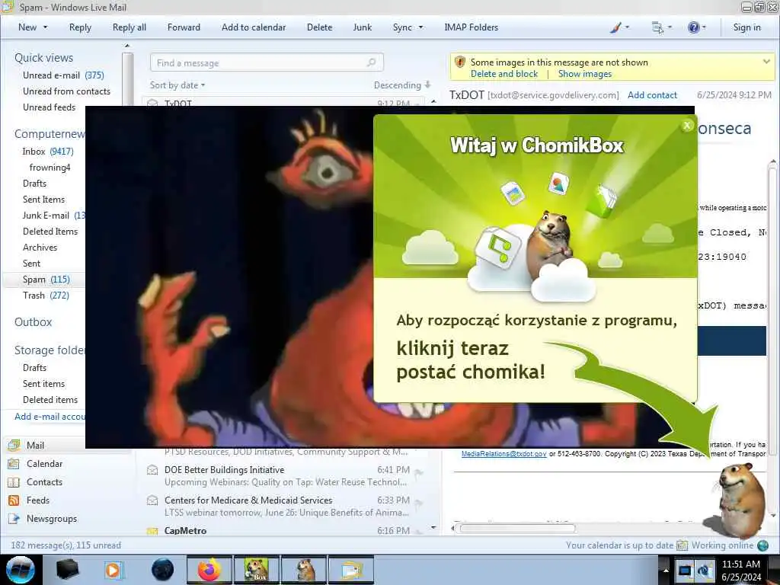Image resolution: width=780 pixels, height=585 pixels.
Task: Click envelope icon of Centers for Medicare message
Action: tap(152, 500)
